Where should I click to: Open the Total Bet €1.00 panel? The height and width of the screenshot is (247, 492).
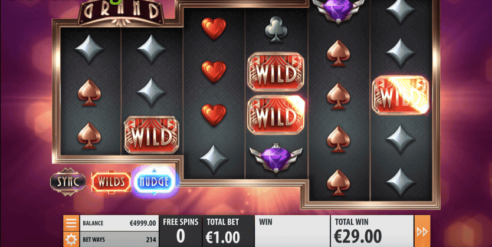[228, 231]
